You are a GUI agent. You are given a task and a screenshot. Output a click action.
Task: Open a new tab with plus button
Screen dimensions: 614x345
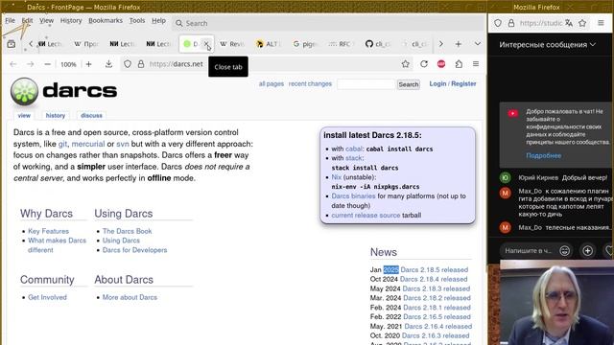pyautogui.click(x=459, y=44)
